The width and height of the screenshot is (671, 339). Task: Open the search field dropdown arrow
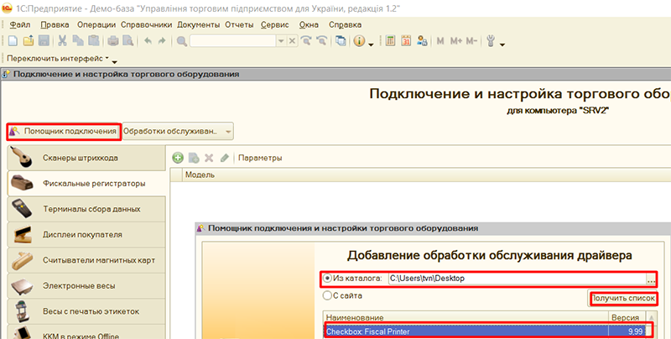(x=281, y=41)
